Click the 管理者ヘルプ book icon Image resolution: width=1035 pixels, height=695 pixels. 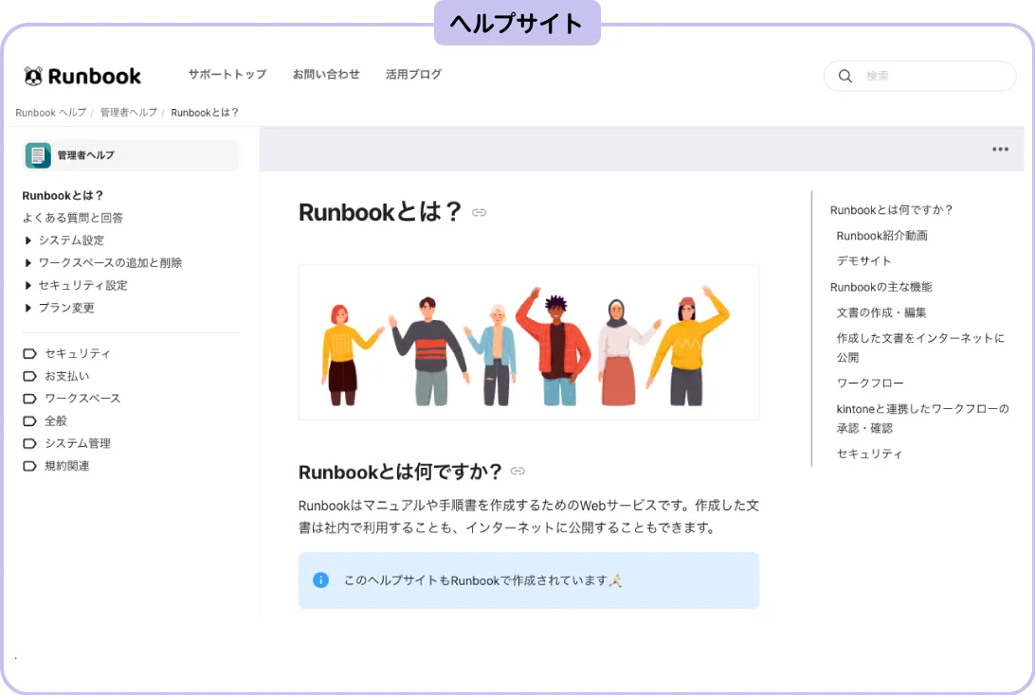pos(39,154)
